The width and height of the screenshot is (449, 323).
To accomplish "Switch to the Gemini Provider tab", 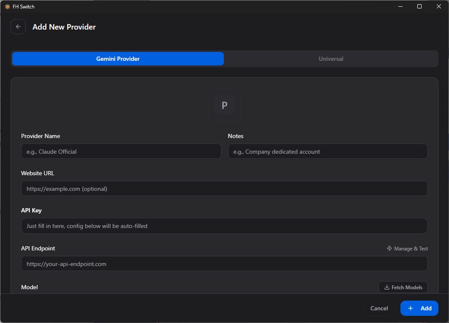I will (118, 59).
